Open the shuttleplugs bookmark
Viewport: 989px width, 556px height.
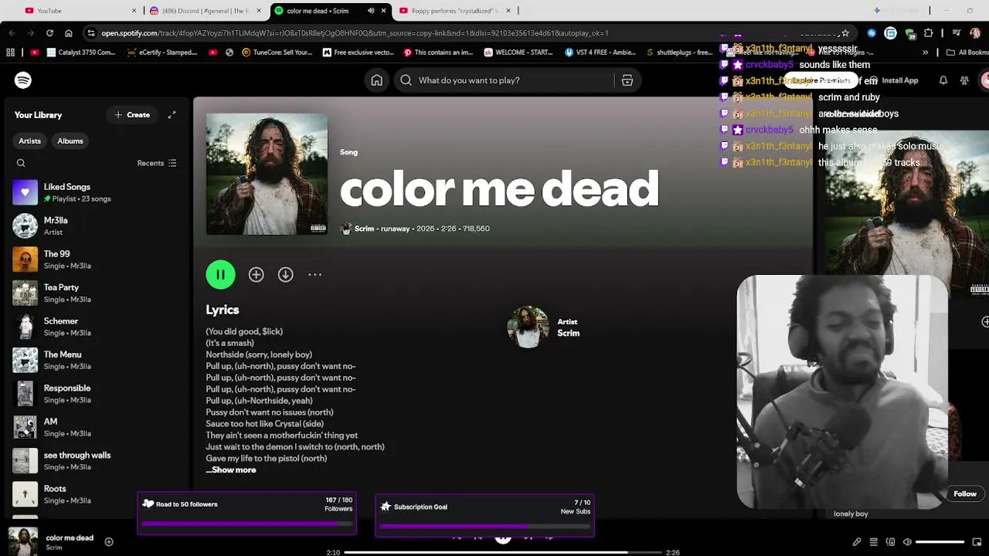(679, 53)
